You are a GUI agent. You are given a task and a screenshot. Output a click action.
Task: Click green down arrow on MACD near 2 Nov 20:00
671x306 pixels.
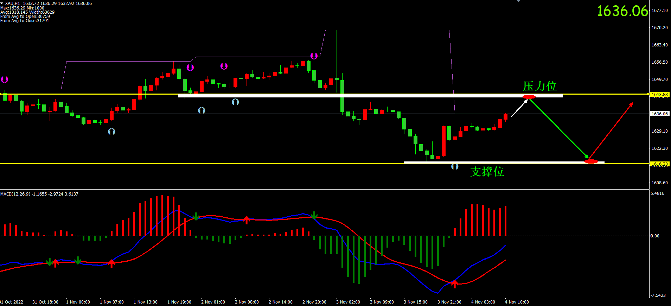(x=314, y=215)
